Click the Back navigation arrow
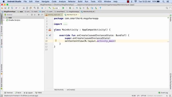The image size is (172, 97). 42,8
